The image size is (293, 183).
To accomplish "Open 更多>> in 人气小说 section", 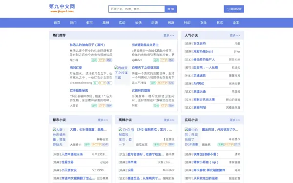I will pos(235,35).
